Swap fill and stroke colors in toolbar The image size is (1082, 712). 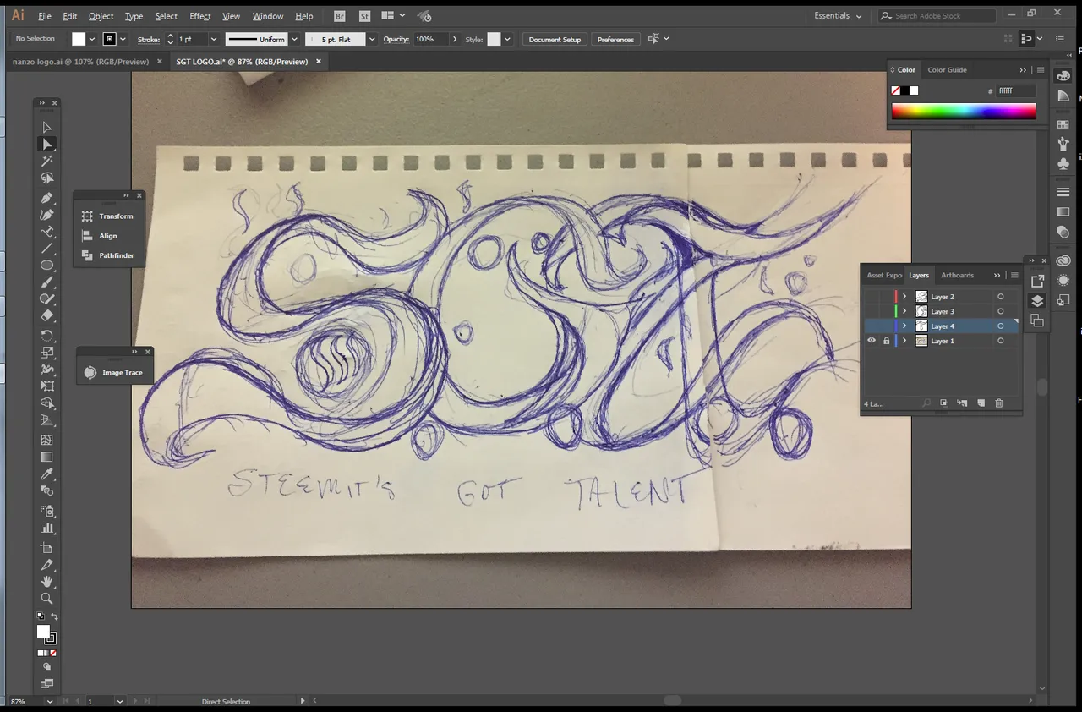[55, 617]
